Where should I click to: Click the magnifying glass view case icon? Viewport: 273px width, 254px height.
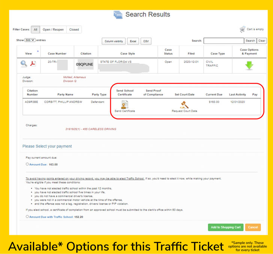24,64
